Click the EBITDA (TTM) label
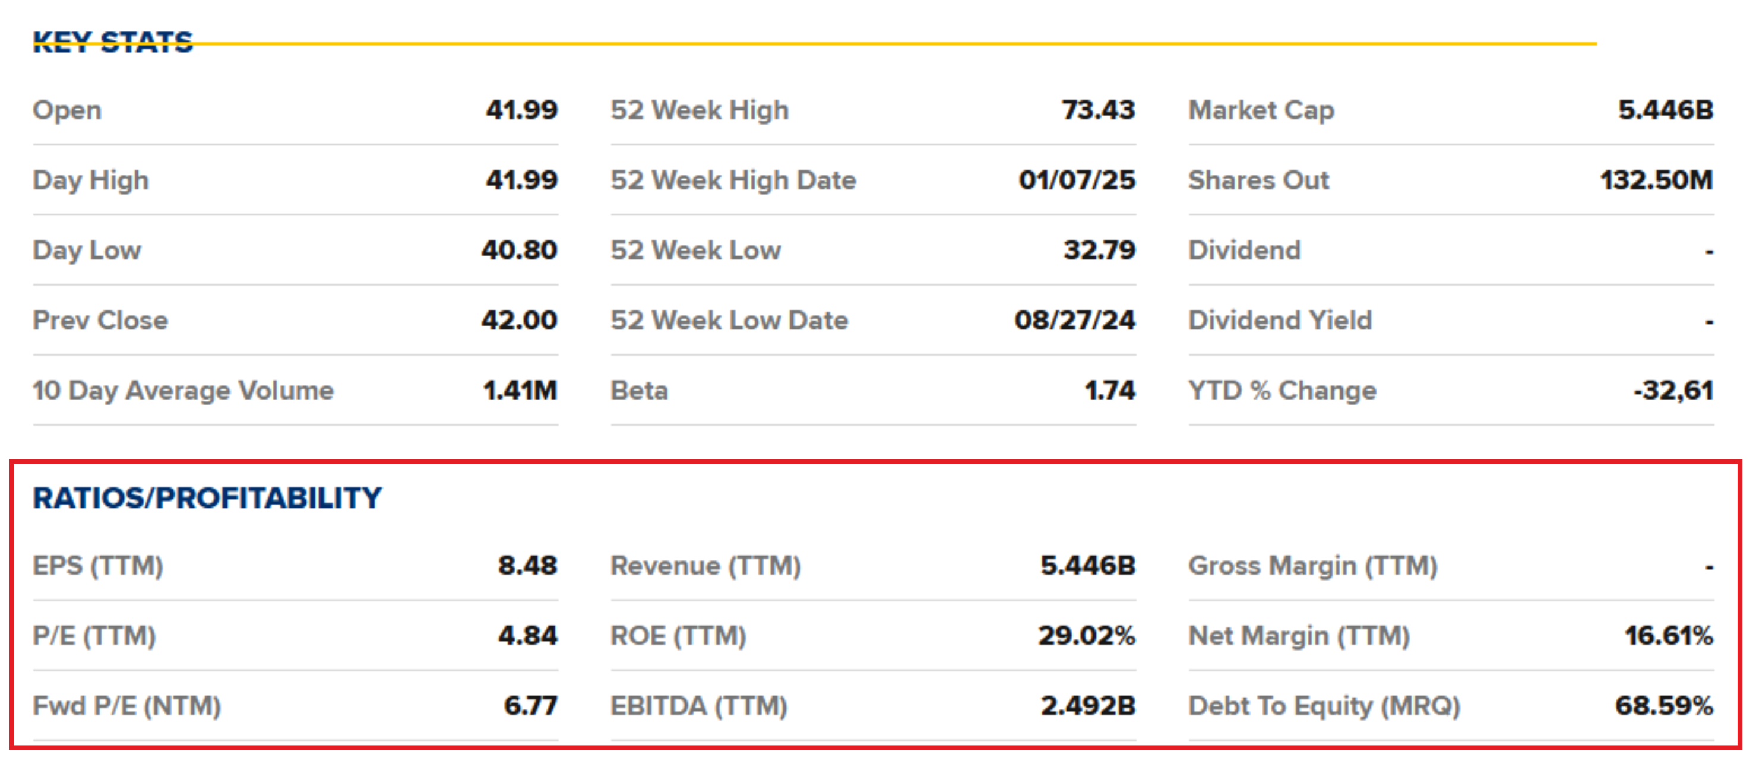1753x764 pixels. click(699, 706)
